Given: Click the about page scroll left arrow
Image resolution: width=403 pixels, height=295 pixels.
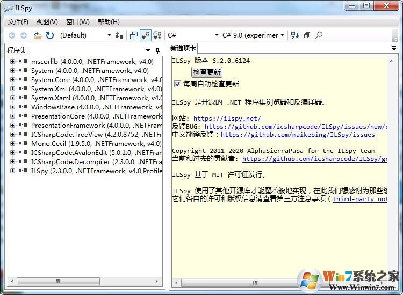Looking at the screenshot, I should coord(176,283).
